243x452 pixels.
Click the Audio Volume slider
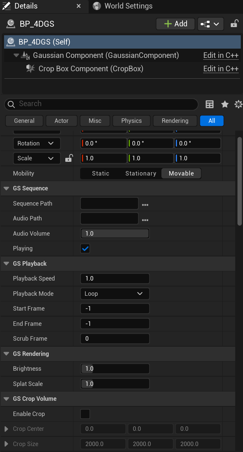[115, 233]
